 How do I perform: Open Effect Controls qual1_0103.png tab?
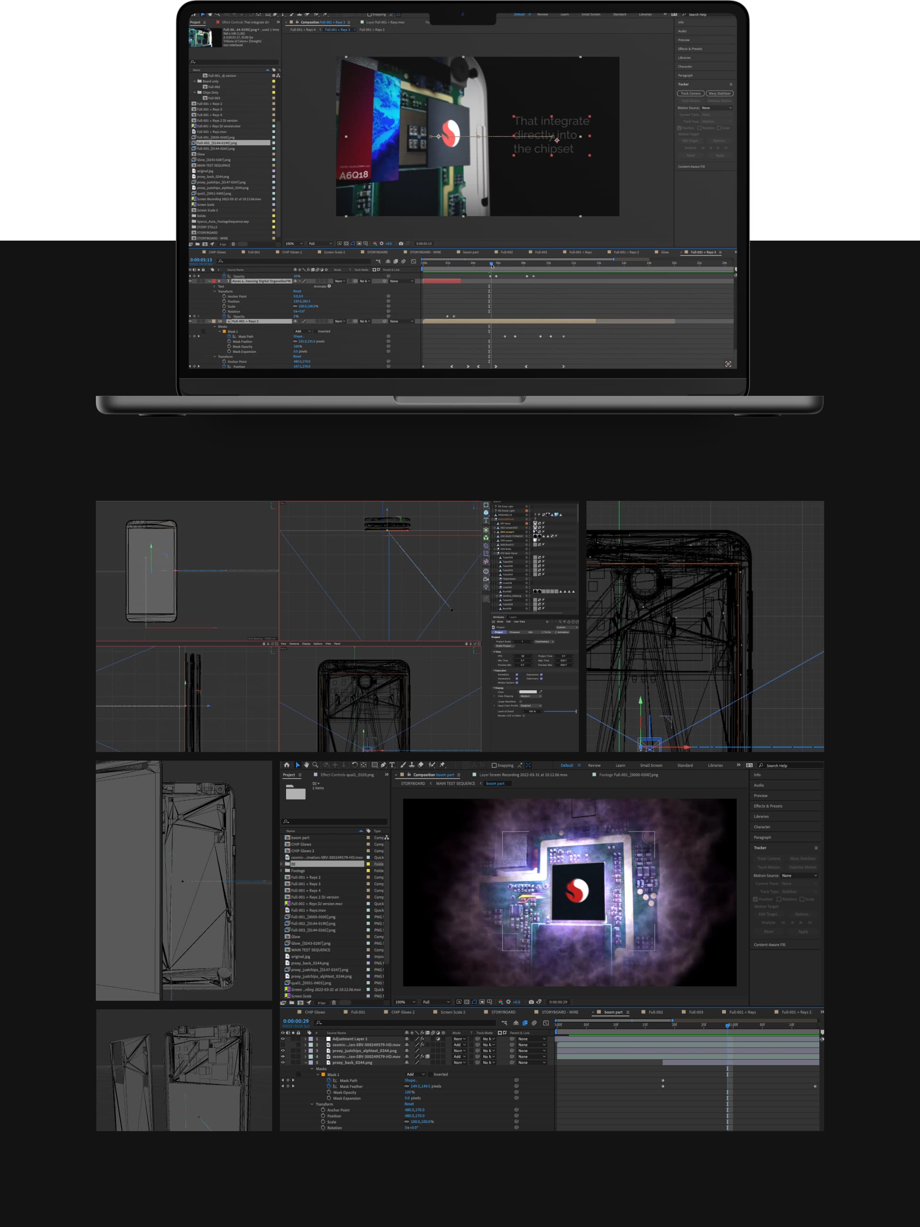pyautogui.click(x=347, y=775)
